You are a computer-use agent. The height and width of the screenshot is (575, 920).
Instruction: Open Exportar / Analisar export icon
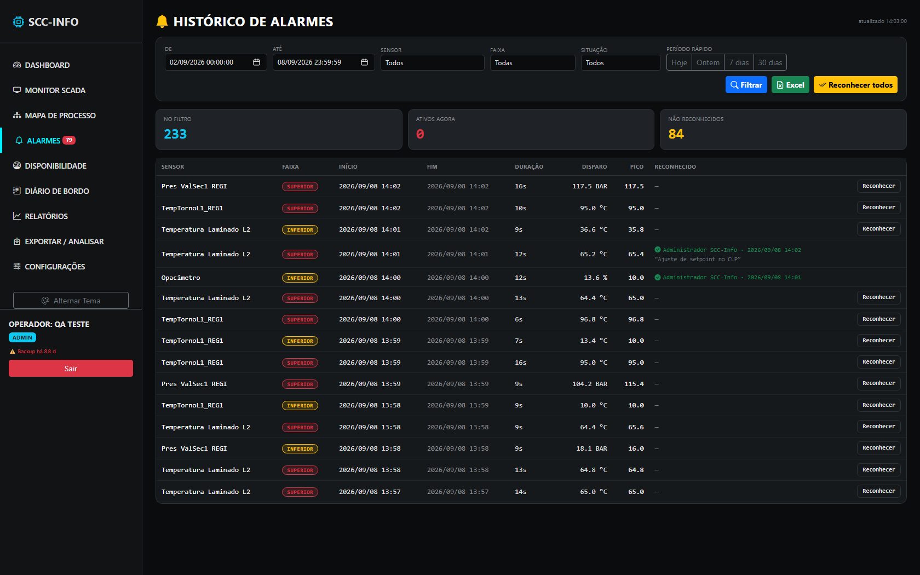coord(17,241)
